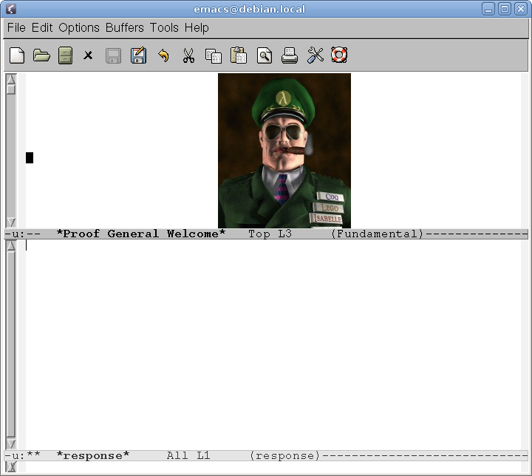This screenshot has width=532, height=476.
Task: Print buffer with printer icon
Action: tap(290, 55)
